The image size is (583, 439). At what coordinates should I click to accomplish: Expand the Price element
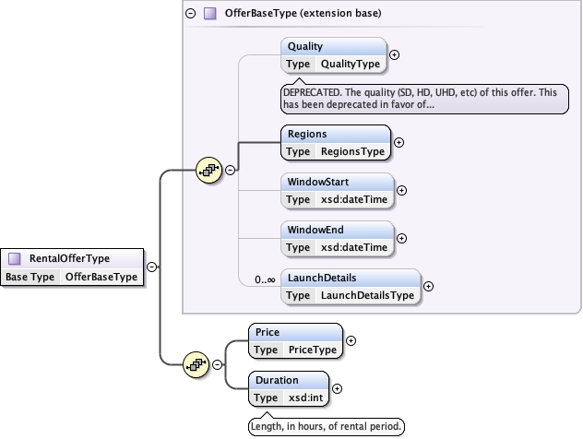pyautogui.click(x=351, y=340)
